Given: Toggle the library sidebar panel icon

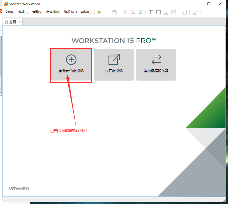Looking at the screenshot, I should (x=151, y=12).
